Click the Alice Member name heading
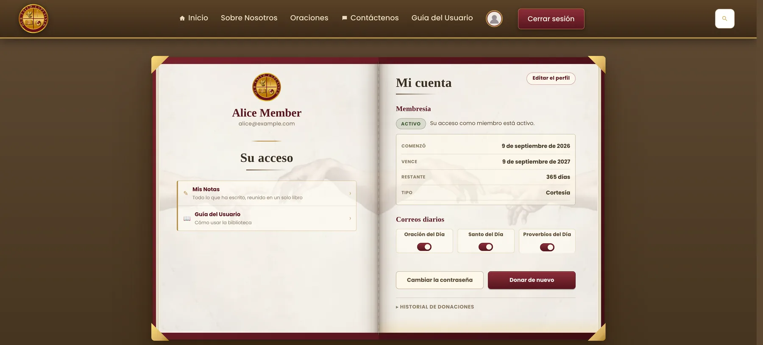 [x=267, y=113]
